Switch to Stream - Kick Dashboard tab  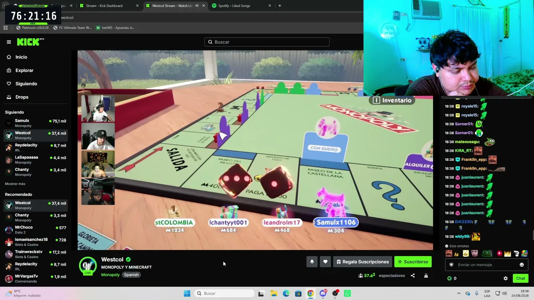[108, 6]
